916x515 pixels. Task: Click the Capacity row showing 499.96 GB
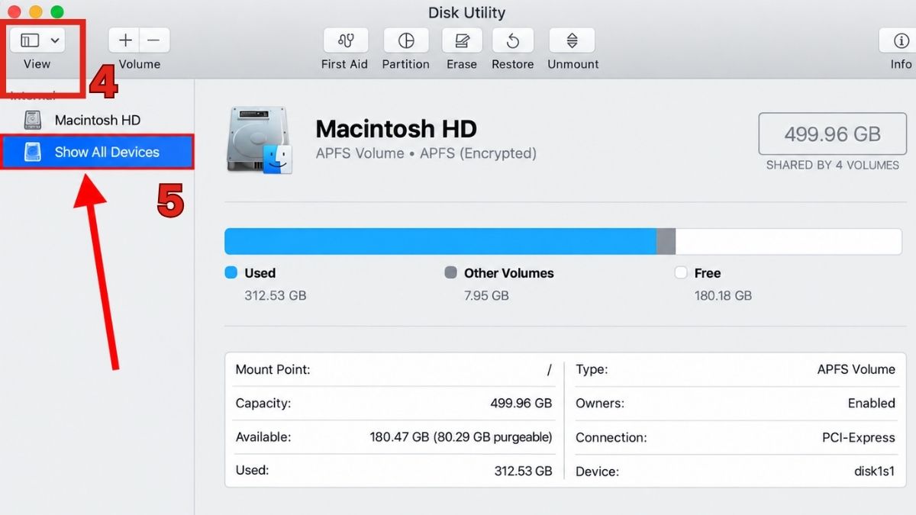(394, 403)
